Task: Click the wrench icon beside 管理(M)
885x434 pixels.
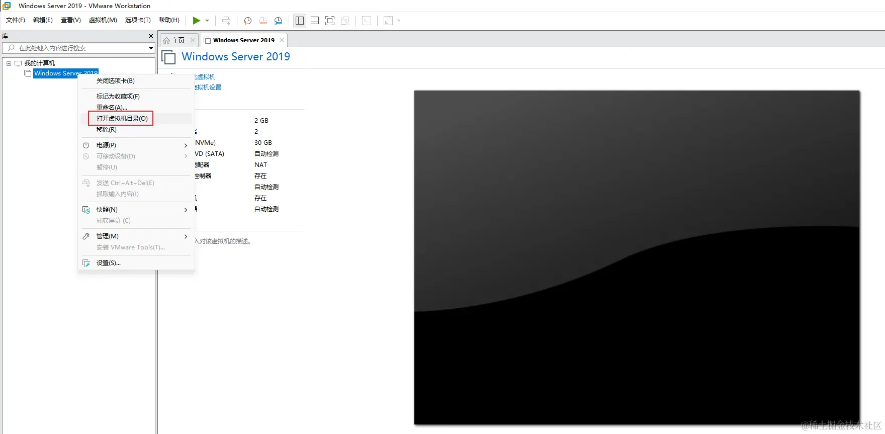Action: coord(86,236)
